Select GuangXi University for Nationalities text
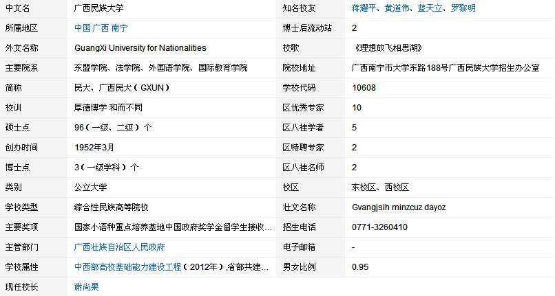555x296 pixels. 140,47
